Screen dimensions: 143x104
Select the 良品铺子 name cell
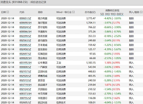pos(42,85)
